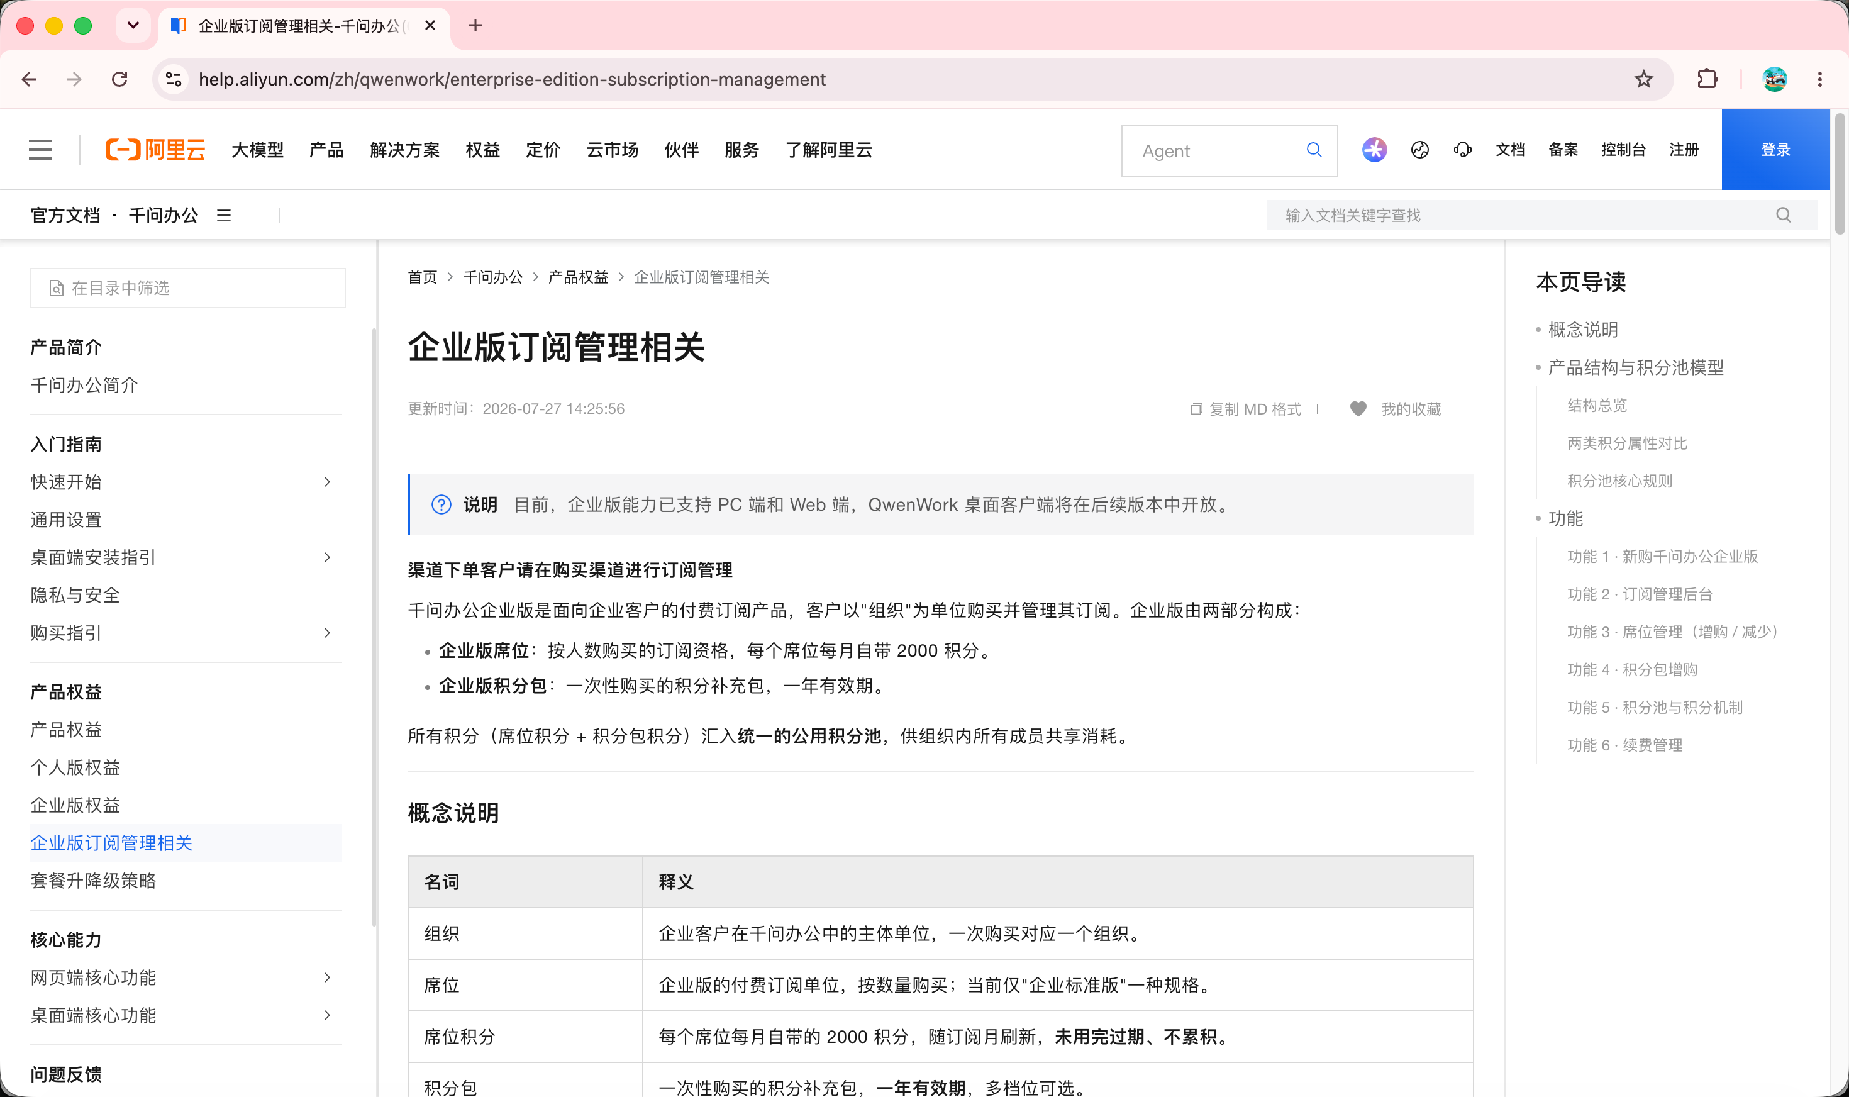
Task: Jump to 两类积分属性对比 in page outline
Action: pos(1627,443)
